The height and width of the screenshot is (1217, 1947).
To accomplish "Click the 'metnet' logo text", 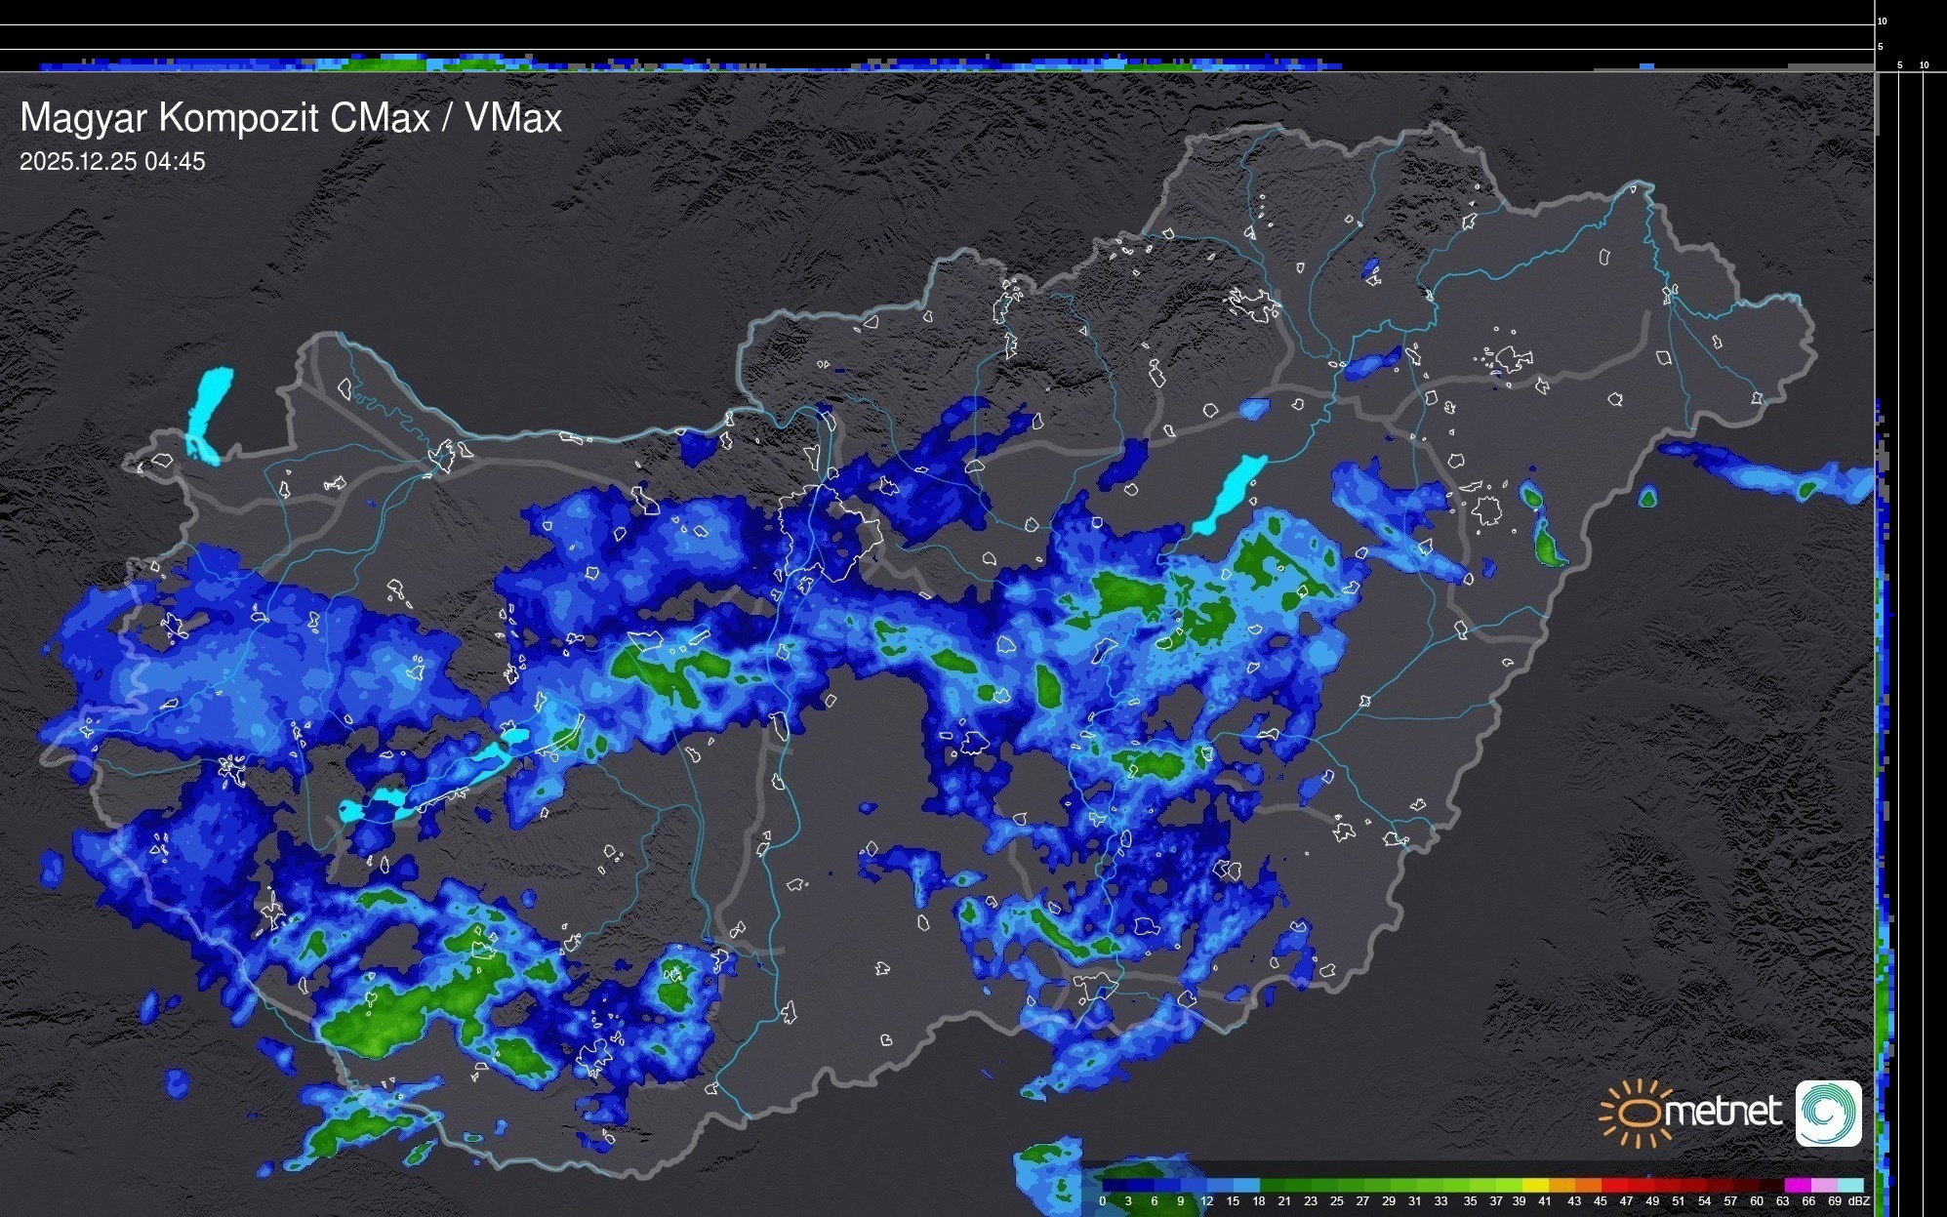I will [1723, 1112].
